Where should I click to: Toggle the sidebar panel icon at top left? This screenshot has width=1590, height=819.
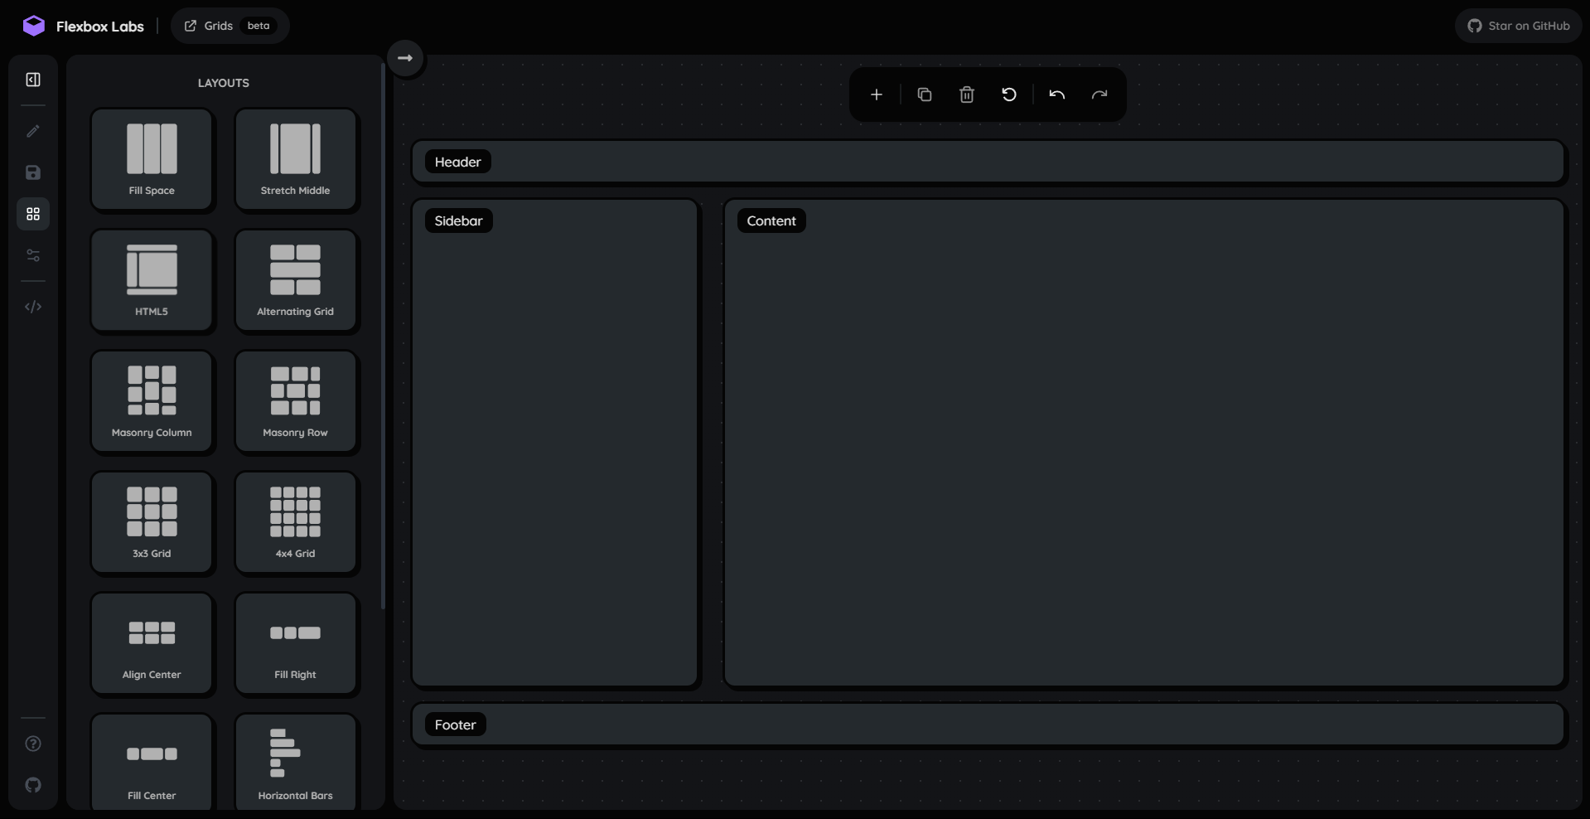coord(33,80)
